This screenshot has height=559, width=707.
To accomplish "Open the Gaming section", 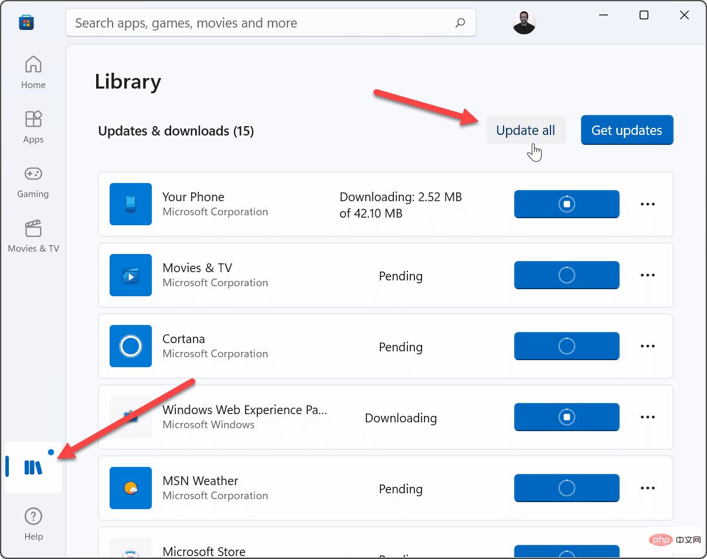I will pyautogui.click(x=33, y=182).
